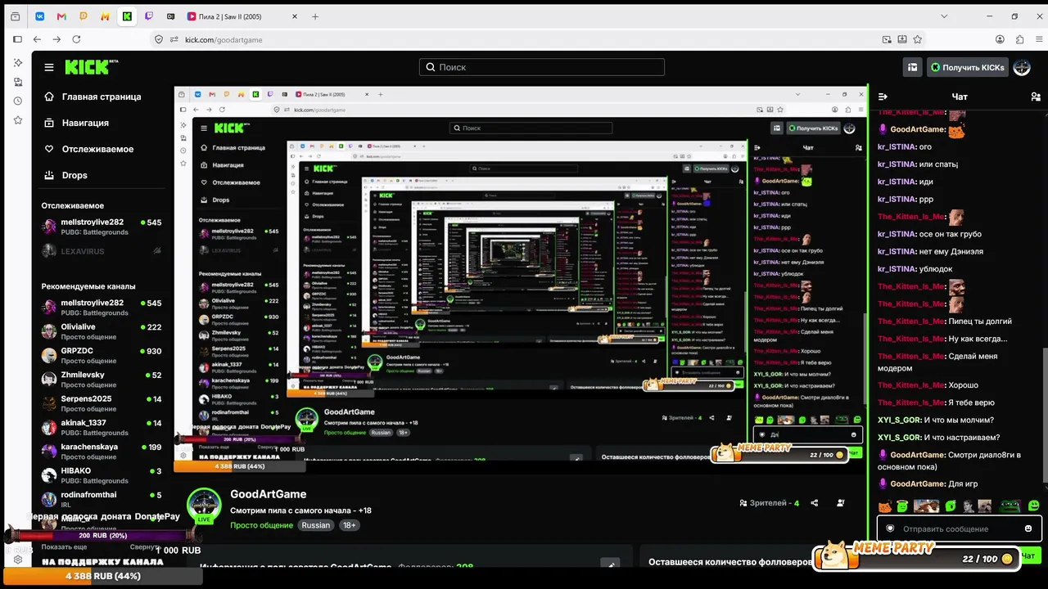Click the chat identity badge icon

tap(890, 528)
